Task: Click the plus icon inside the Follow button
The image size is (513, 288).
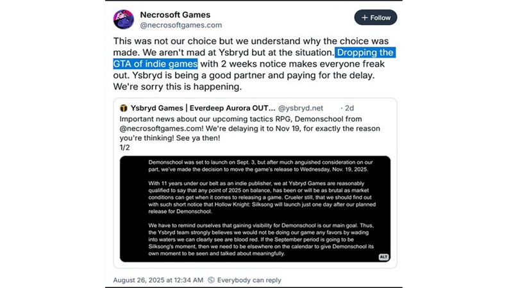Action: tap(365, 17)
